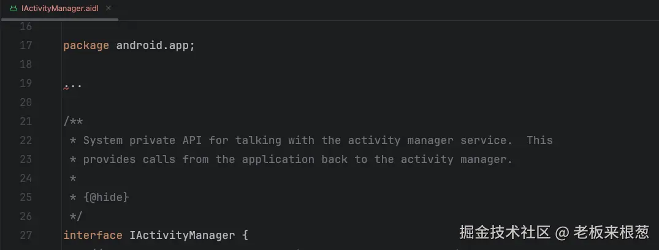659x250 pixels.
Task: Click line number 21 in the gutter
Action: (x=26, y=121)
